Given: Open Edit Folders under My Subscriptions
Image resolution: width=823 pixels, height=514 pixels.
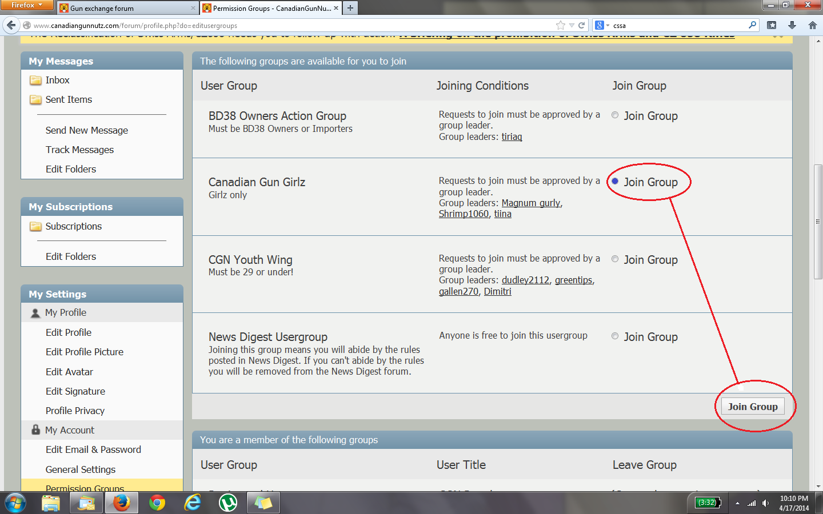Looking at the screenshot, I should [71, 256].
